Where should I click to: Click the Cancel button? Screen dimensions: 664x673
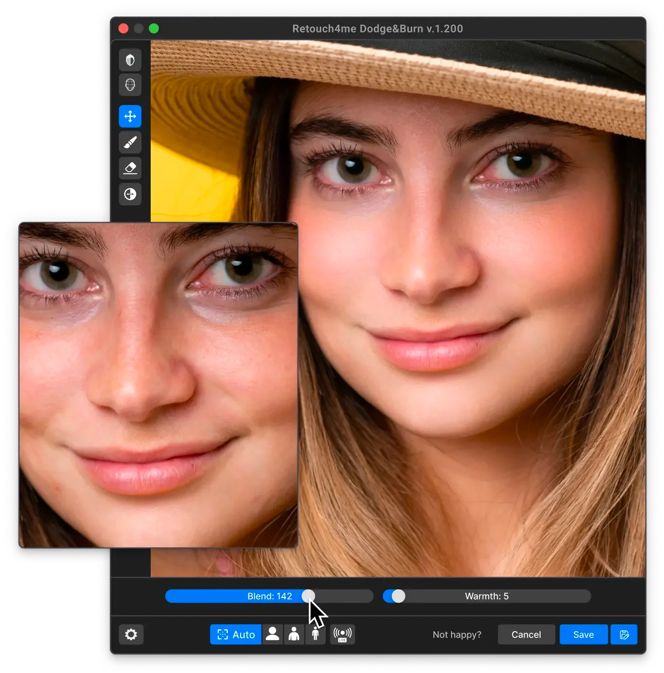point(526,635)
